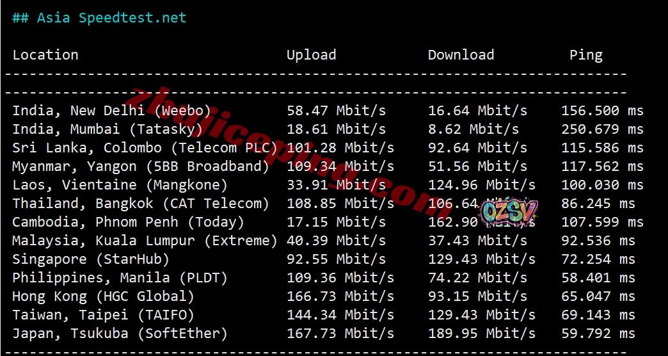Click Myanmar, Yangon (5BB Broadband) entry
668x356 pixels.
(141, 166)
